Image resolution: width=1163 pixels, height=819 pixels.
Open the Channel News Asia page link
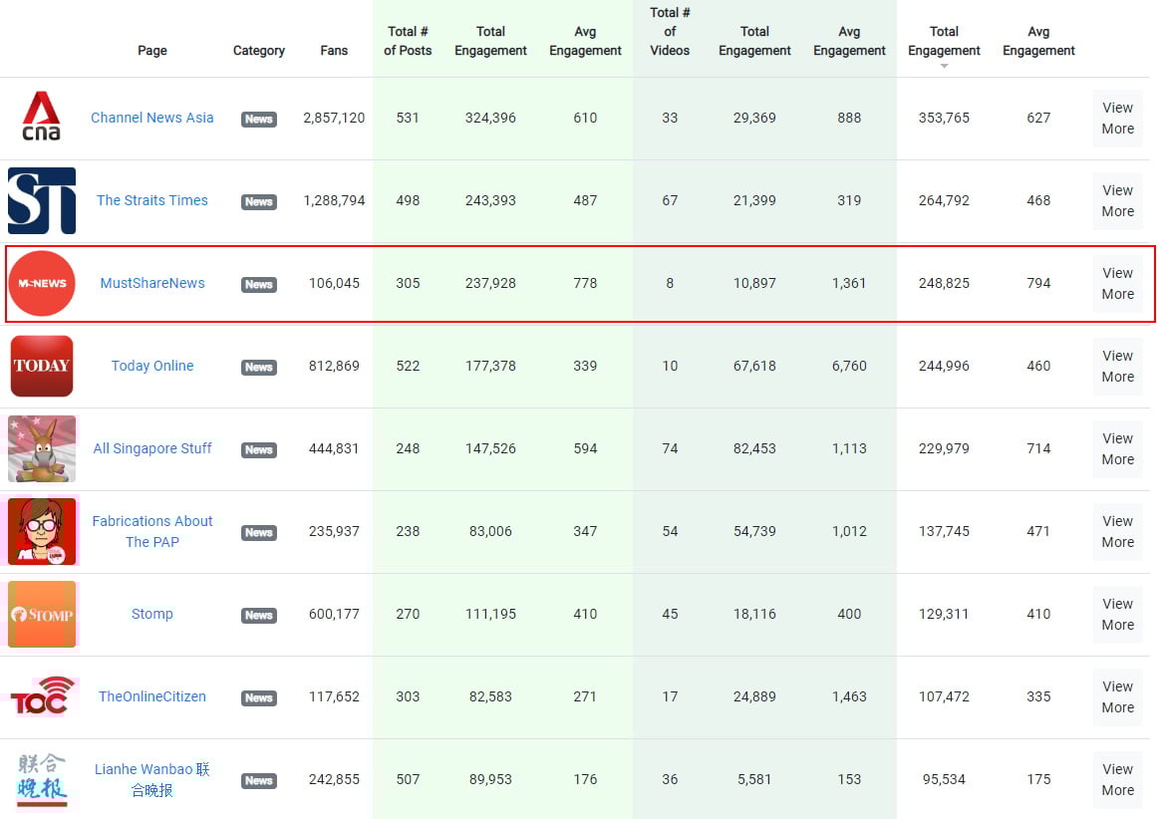(152, 118)
